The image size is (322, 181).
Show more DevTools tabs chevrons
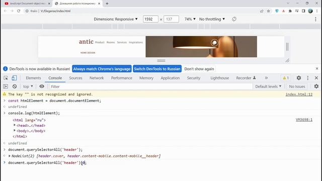266,78
